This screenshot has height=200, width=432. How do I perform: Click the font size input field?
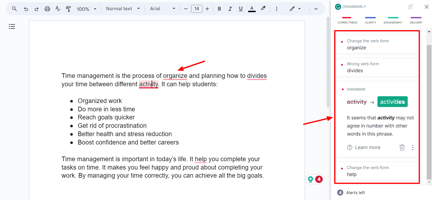coord(197,9)
